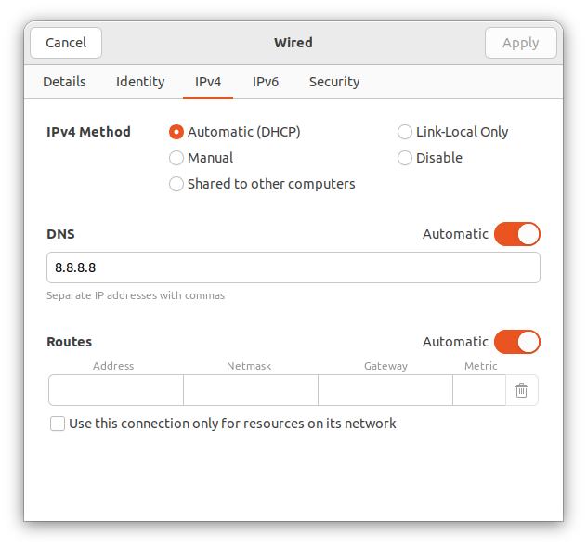Open the Details tab
This screenshot has height=548, width=587.
pos(64,82)
